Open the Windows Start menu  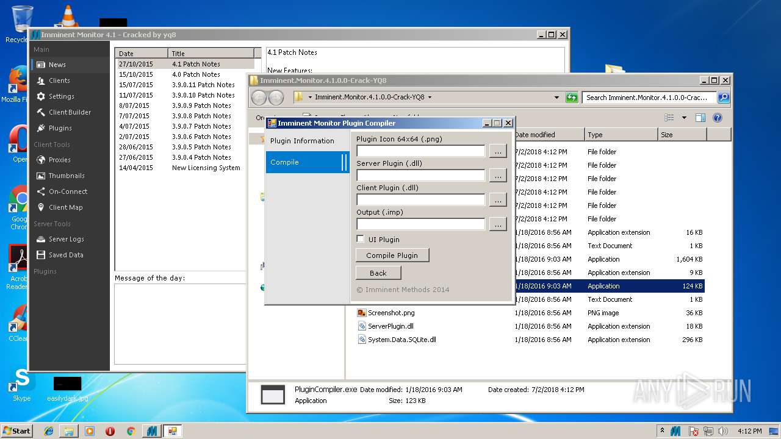[x=16, y=431]
